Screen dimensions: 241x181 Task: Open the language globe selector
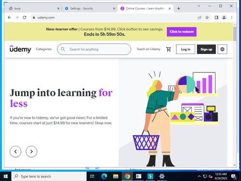point(222,49)
